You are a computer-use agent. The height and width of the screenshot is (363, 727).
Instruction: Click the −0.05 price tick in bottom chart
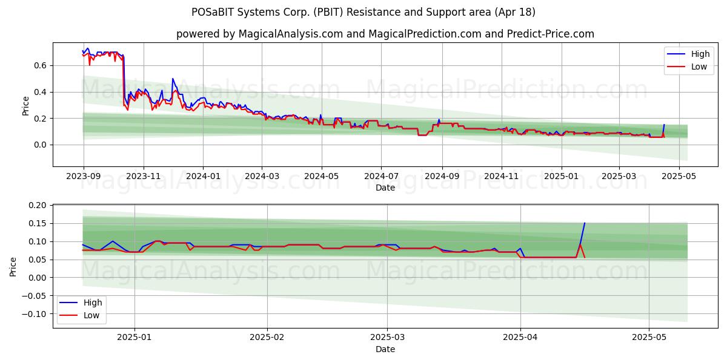[35, 296]
